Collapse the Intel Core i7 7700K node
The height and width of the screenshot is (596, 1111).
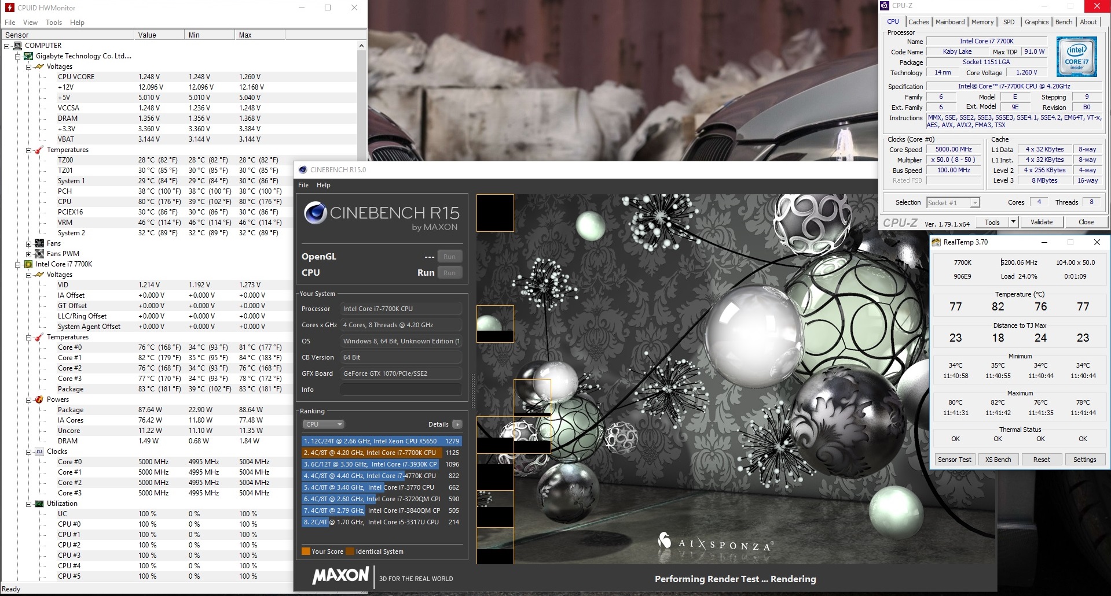(18, 264)
